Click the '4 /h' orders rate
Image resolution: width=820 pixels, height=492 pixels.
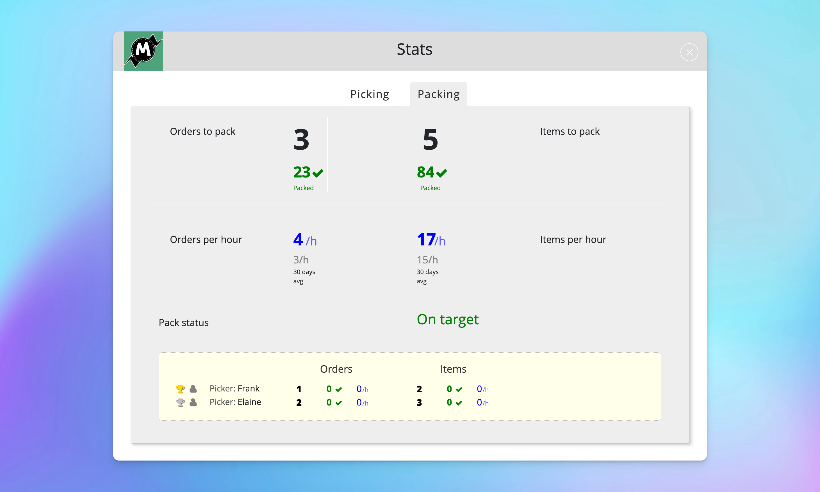[305, 240]
